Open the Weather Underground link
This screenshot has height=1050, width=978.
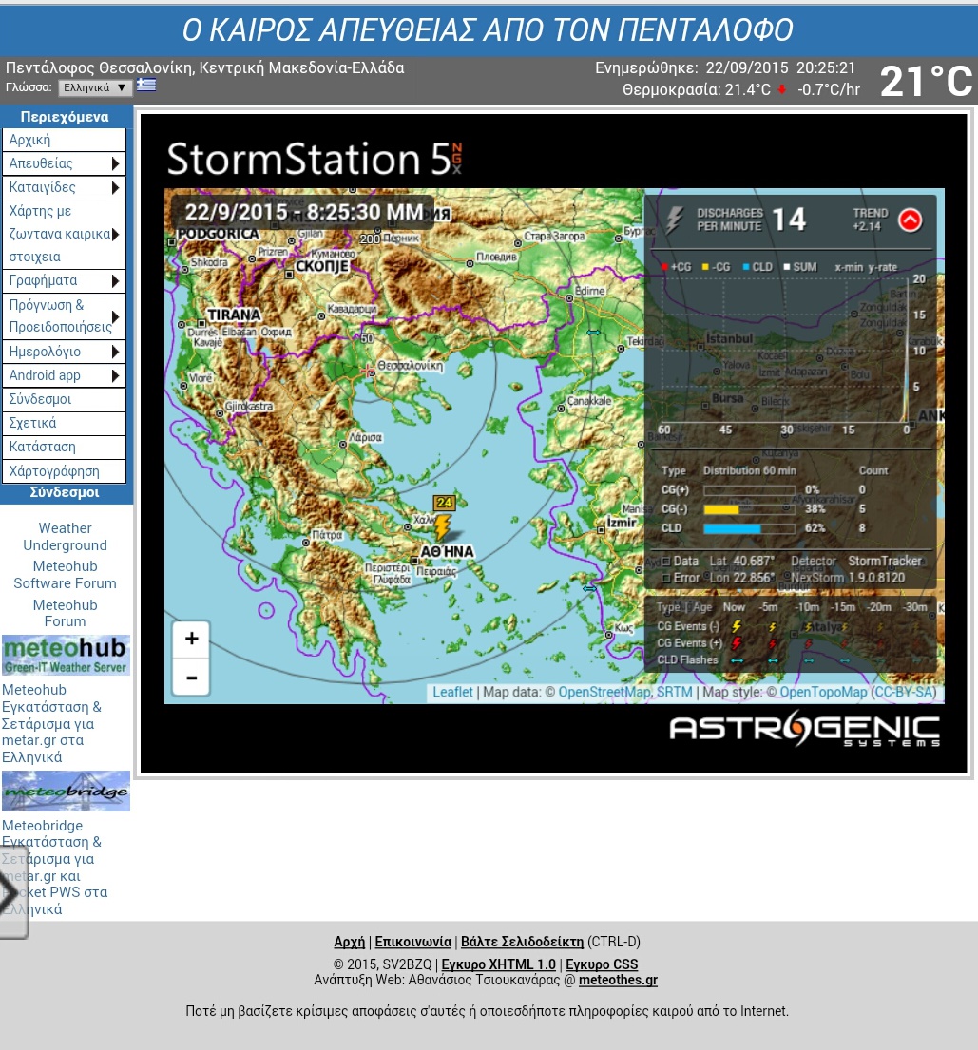point(65,537)
